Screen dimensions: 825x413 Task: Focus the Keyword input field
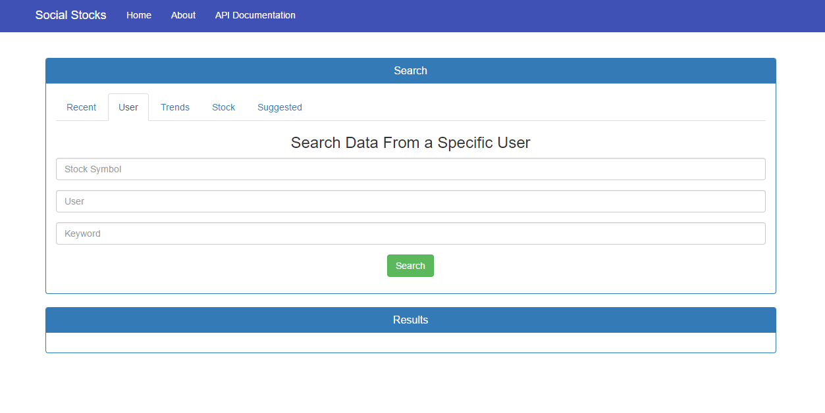[x=410, y=233]
